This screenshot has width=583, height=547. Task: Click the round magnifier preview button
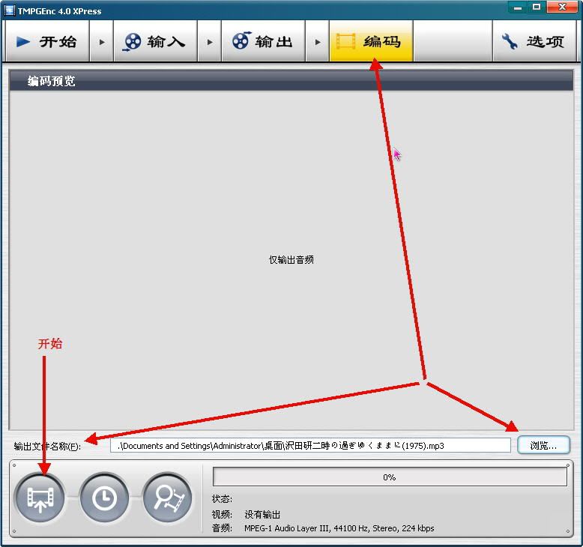pyautogui.click(x=168, y=498)
